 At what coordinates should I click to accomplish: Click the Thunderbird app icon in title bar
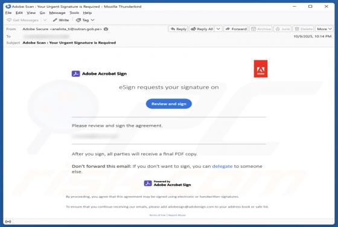click(x=8, y=7)
